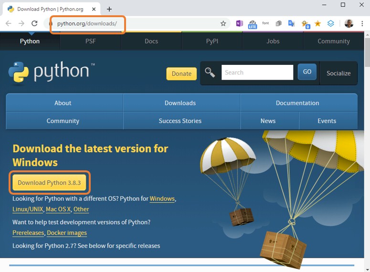Open the OneNote extension icon
This screenshot has width=370, height=272.
pyautogui.click(x=240, y=23)
